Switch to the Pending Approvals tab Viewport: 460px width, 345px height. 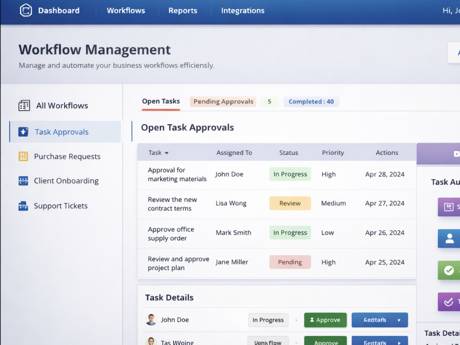tap(223, 102)
